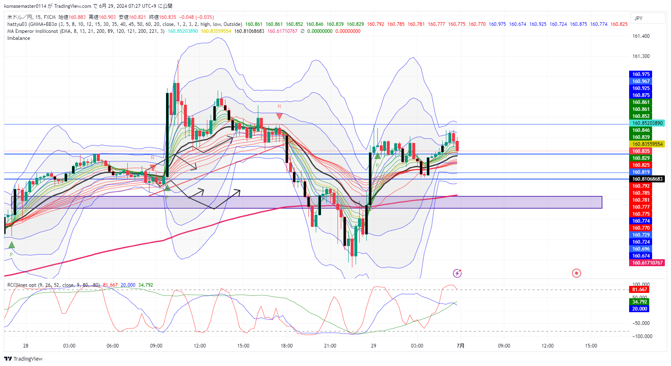This screenshot has width=671, height=366.
Task: Click the 28 date on time axis
Action: click(26, 346)
